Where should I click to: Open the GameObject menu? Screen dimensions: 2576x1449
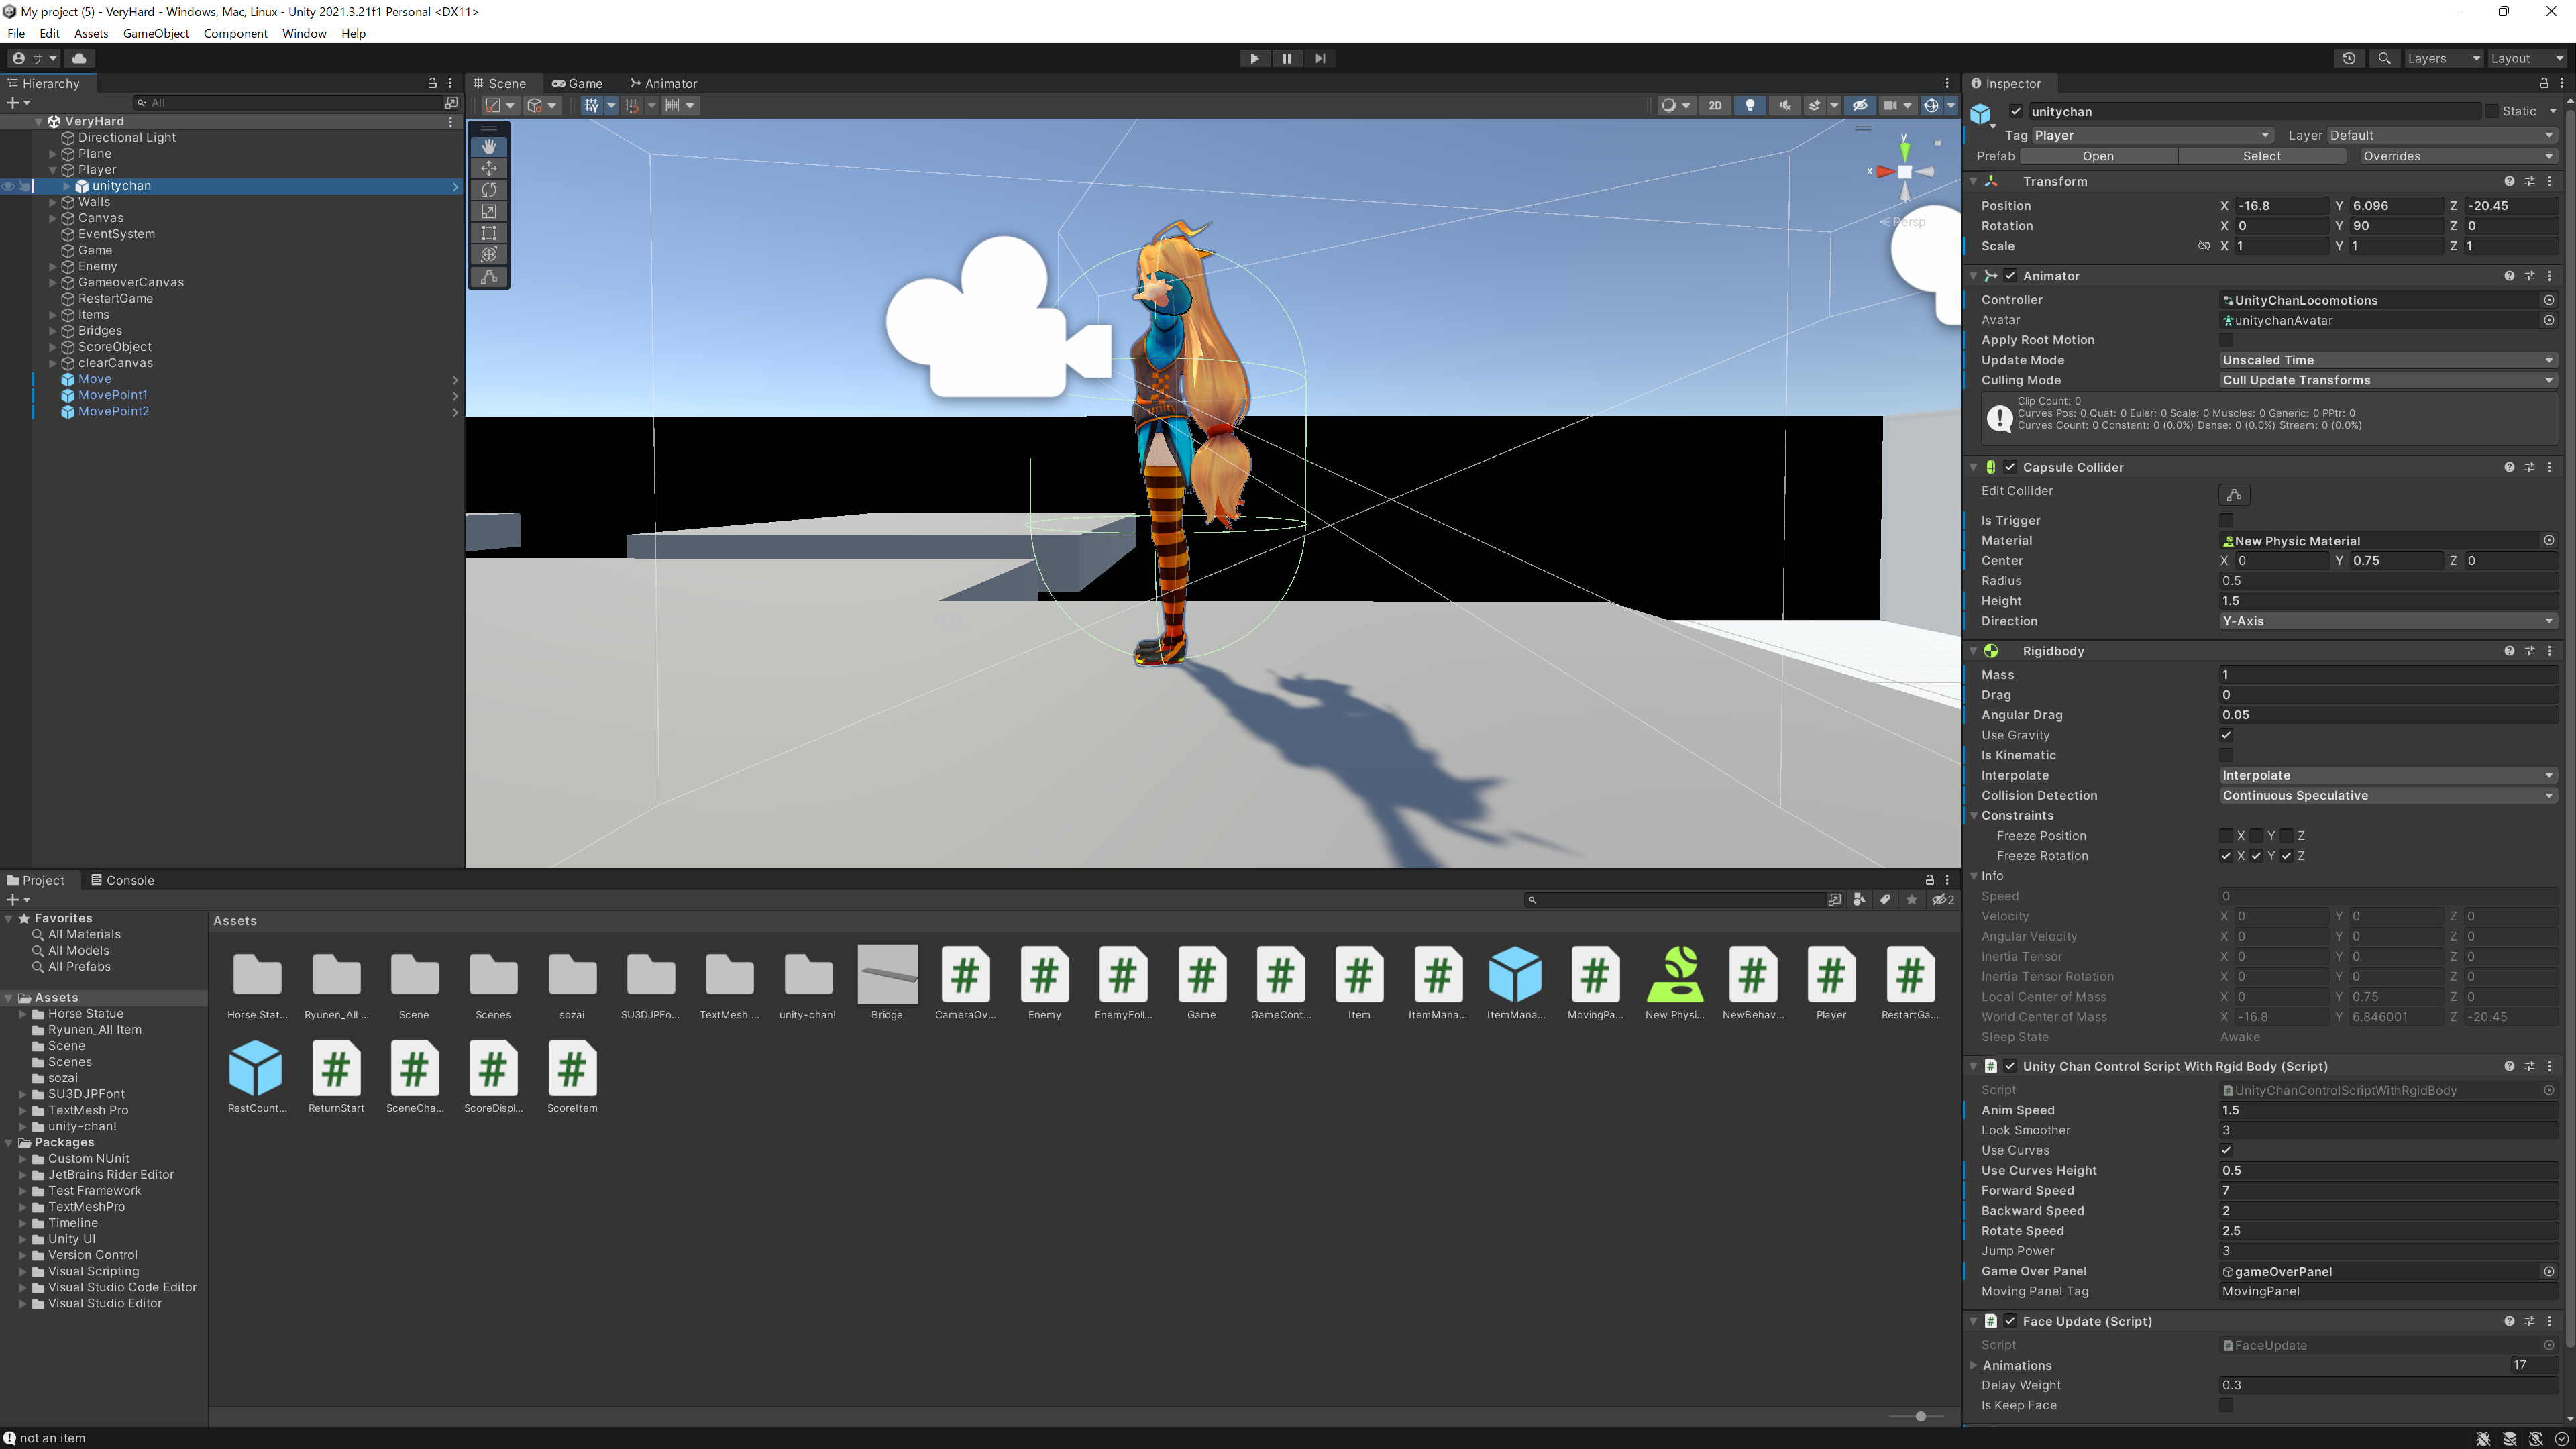155,33
